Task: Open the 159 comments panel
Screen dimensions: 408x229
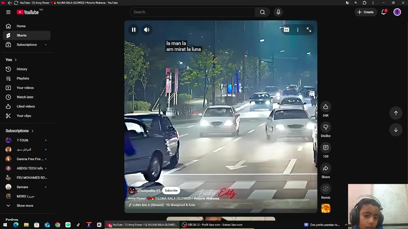Action: tap(326, 148)
